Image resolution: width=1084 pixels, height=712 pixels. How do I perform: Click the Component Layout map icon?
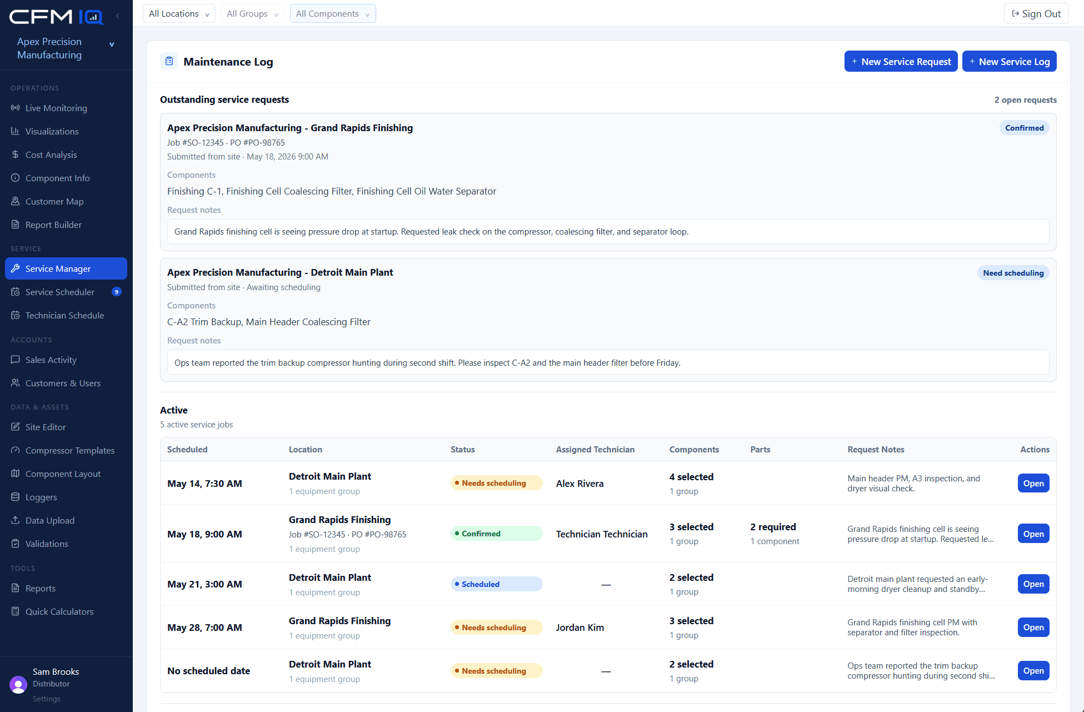click(x=16, y=474)
